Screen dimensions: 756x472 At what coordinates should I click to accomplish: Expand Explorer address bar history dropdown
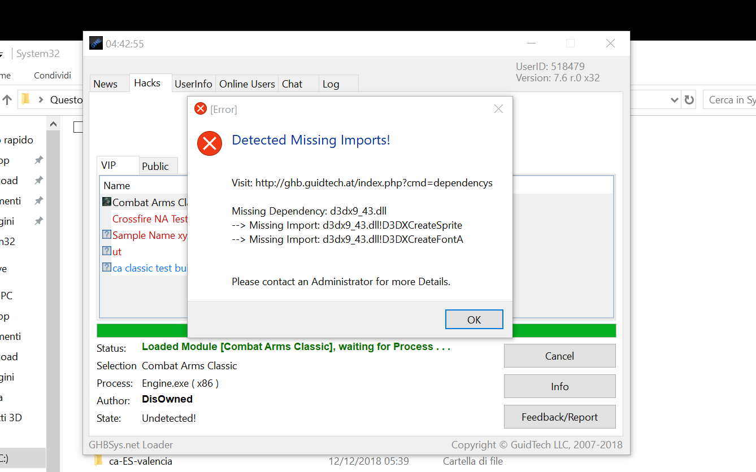tap(674, 100)
